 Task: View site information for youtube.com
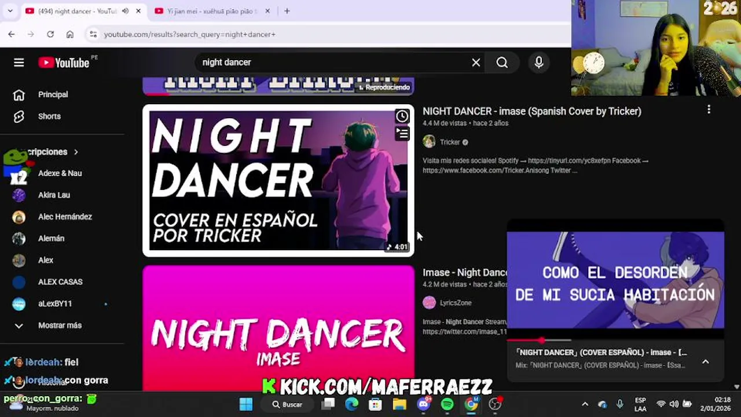[93, 34]
